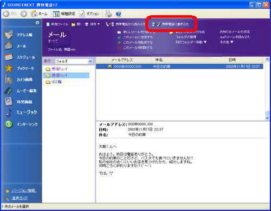Image resolution: width=271 pixels, height=211 pixels.
Task: Click the mail list scrollbar up arrow
Action: pos(267,60)
